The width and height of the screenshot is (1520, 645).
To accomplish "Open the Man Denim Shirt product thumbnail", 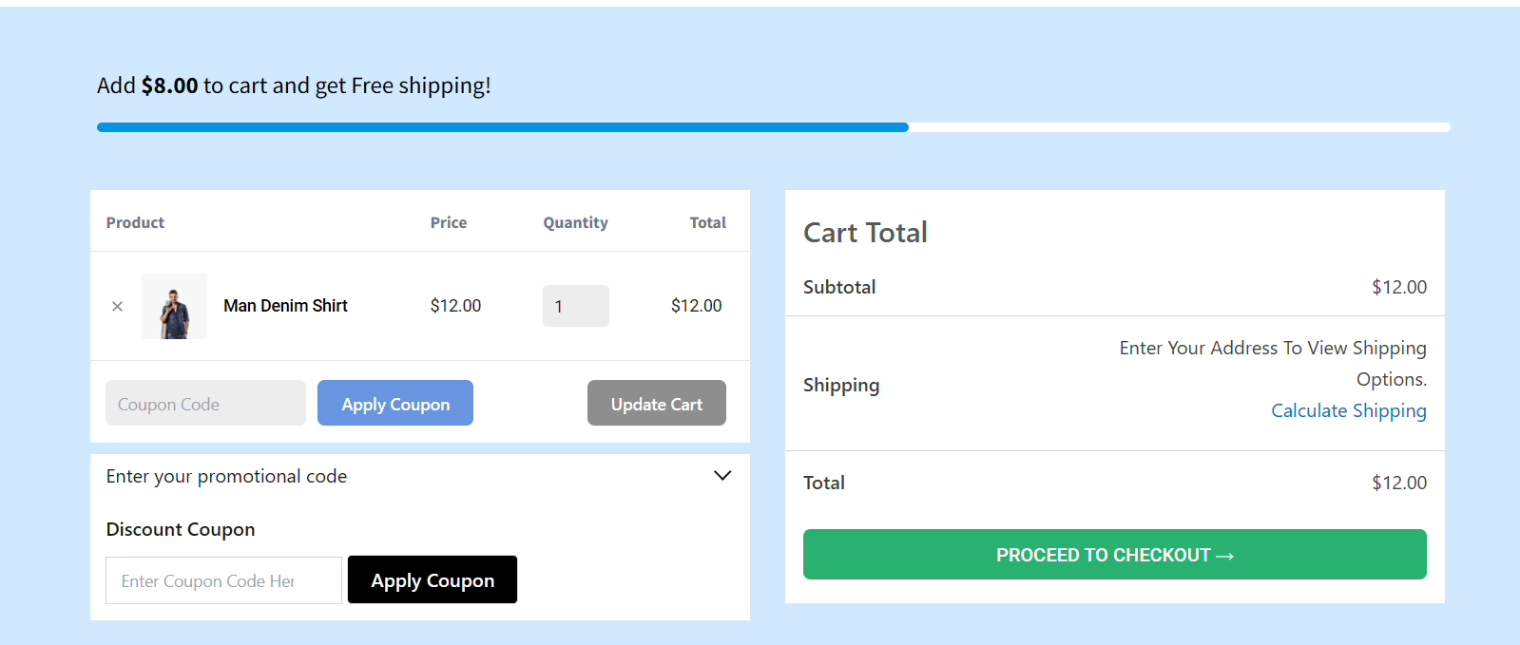I will click(x=174, y=306).
